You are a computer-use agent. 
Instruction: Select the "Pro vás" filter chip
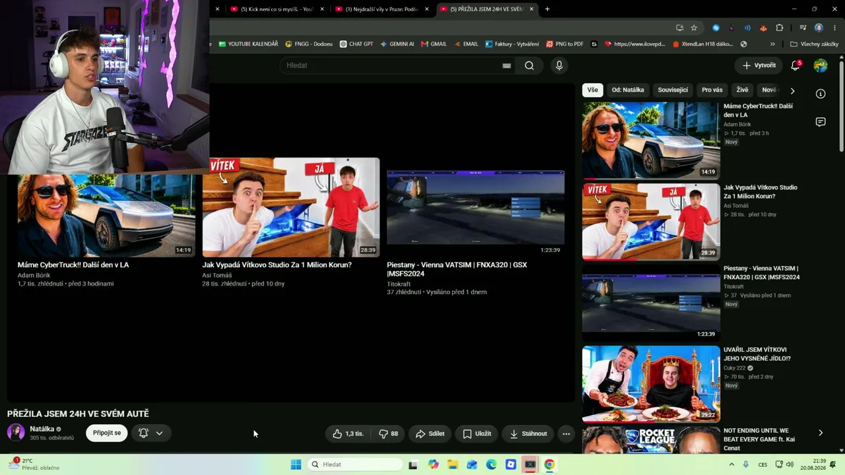pos(712,90)
